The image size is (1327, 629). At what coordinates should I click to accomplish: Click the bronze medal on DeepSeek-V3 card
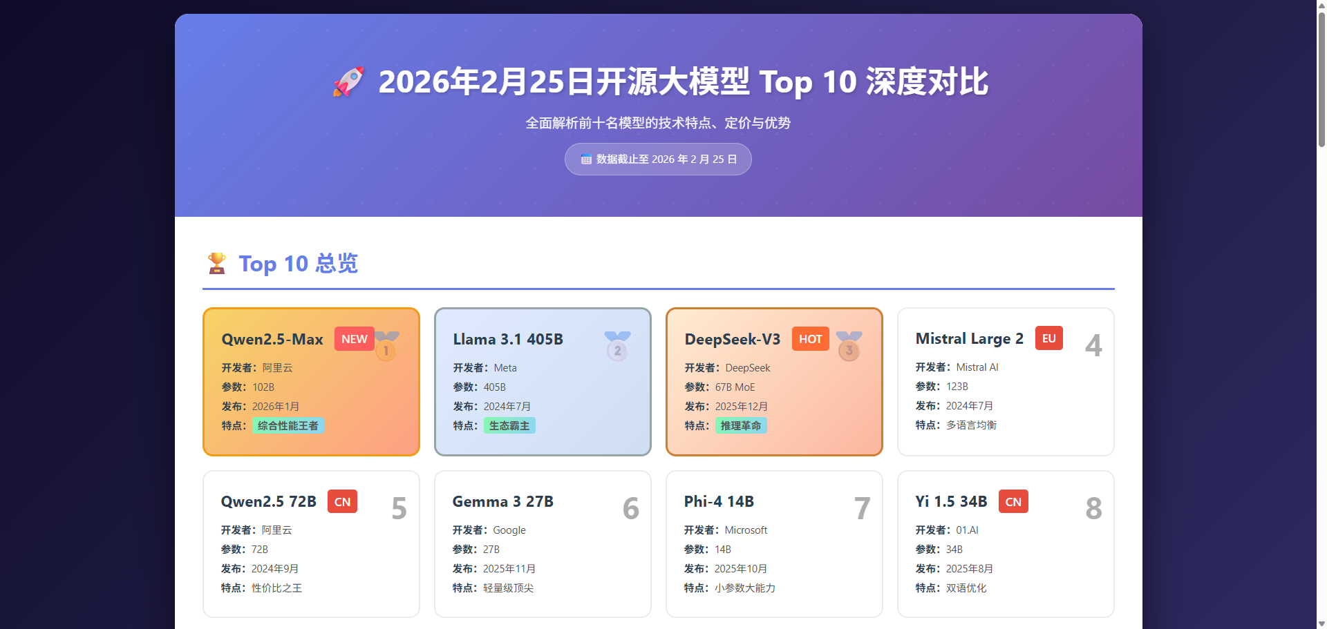(x=849, y=346)
